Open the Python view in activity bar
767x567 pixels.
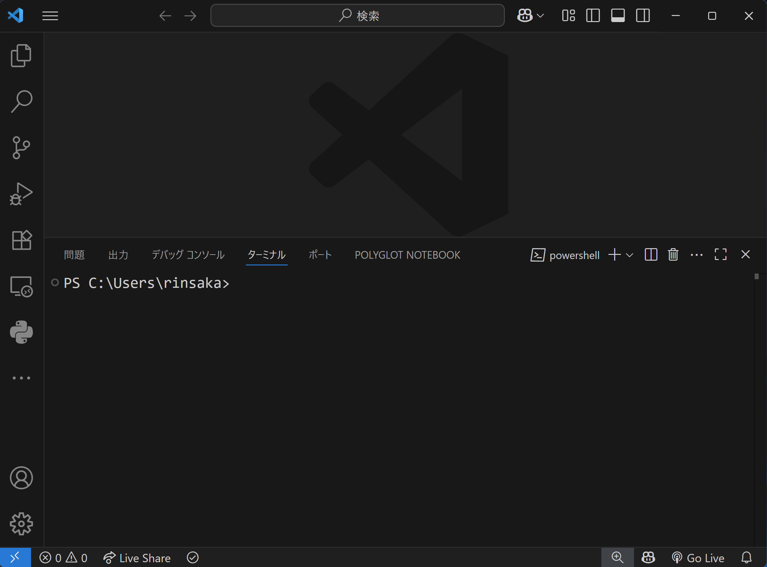[x=21, y=332]
